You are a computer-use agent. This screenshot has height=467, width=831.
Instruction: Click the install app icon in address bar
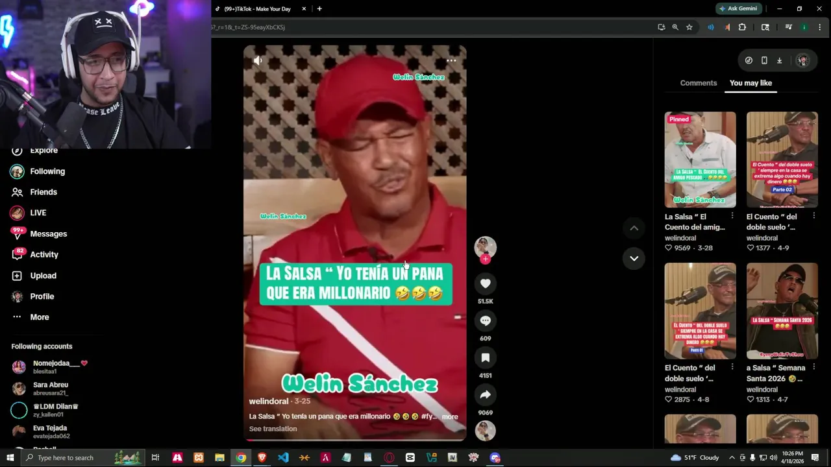661,27
